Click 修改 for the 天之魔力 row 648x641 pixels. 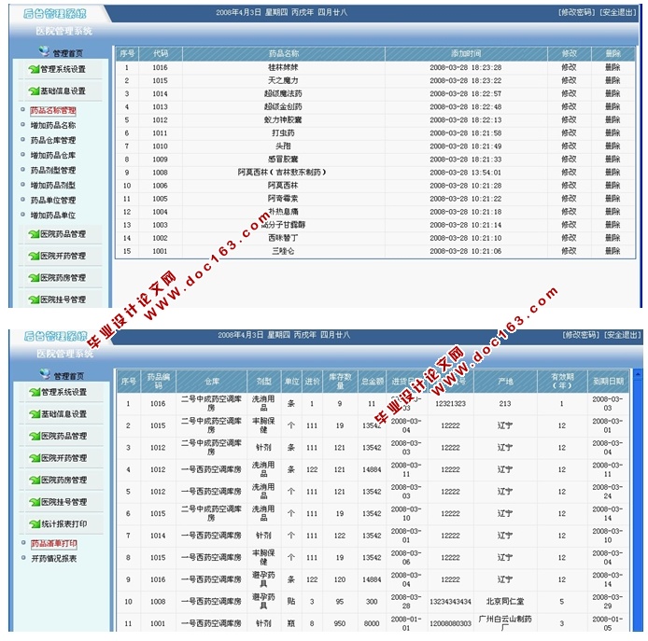coord(569,80)
